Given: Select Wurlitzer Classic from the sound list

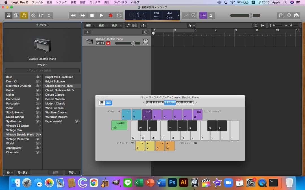Looking at the screenshot, I should click(56, 112).
